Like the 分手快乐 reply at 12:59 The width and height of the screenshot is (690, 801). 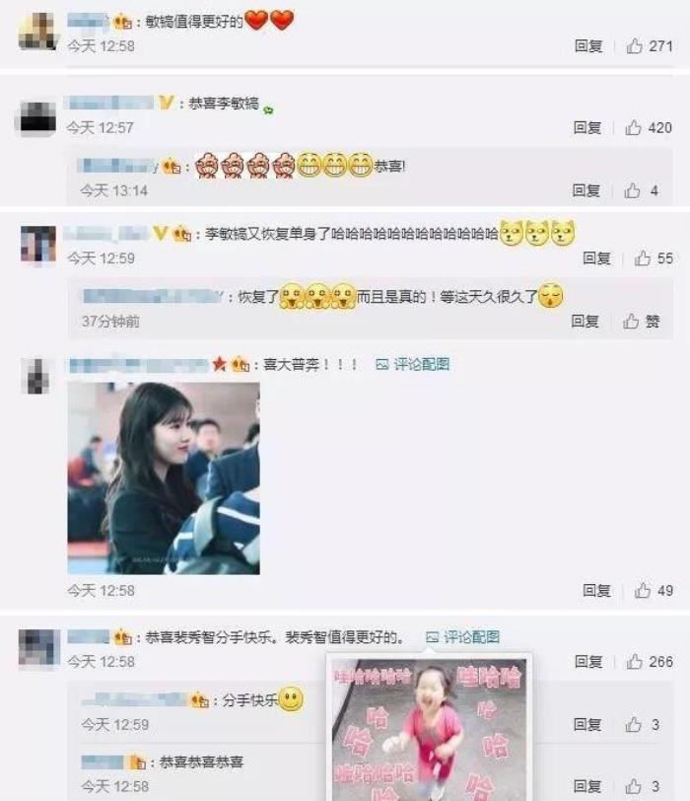(x=634, y=724)
